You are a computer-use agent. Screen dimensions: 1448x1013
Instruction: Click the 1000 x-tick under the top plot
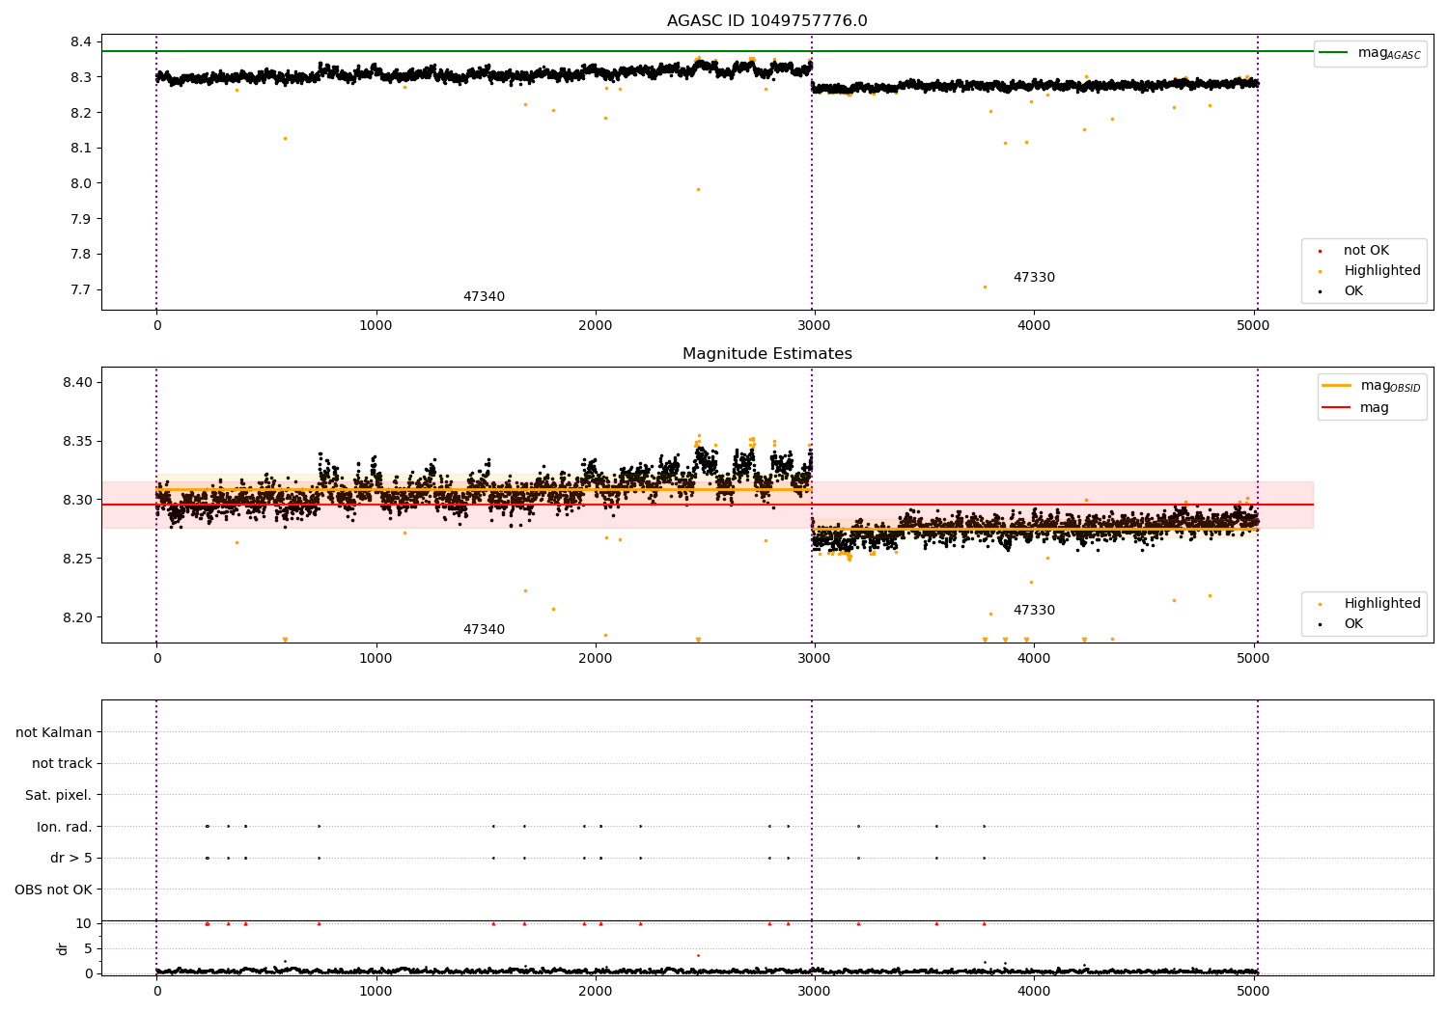(x=376, y=326)
